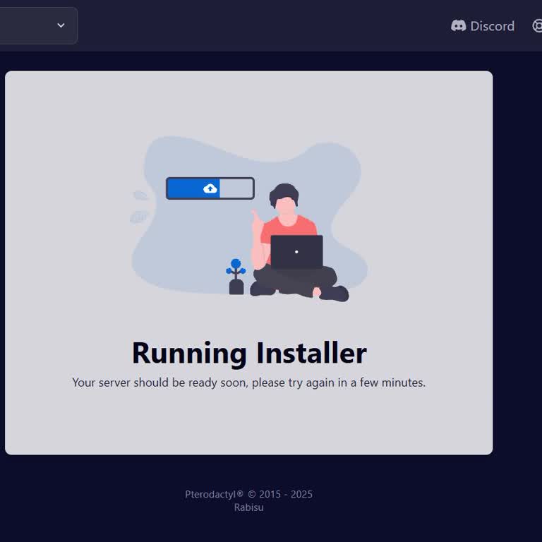The width and height of the screenshot is (542, 542).
Task: Click the Rabisu footer text
Action: [248, 507]
